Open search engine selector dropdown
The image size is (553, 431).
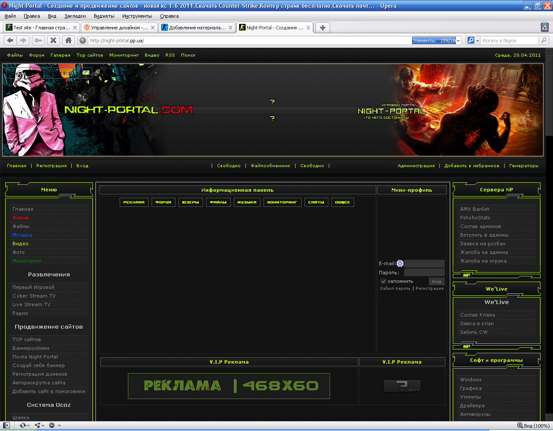point(477,41)
